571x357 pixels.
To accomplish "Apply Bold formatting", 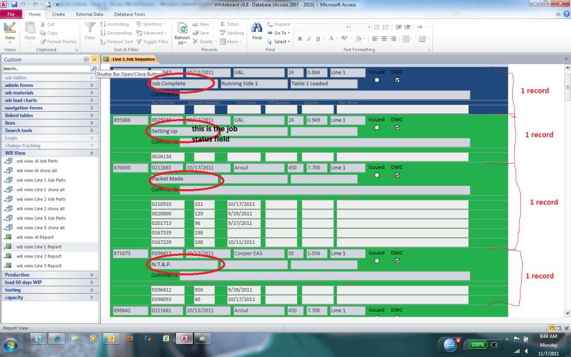I will point(300,39).
